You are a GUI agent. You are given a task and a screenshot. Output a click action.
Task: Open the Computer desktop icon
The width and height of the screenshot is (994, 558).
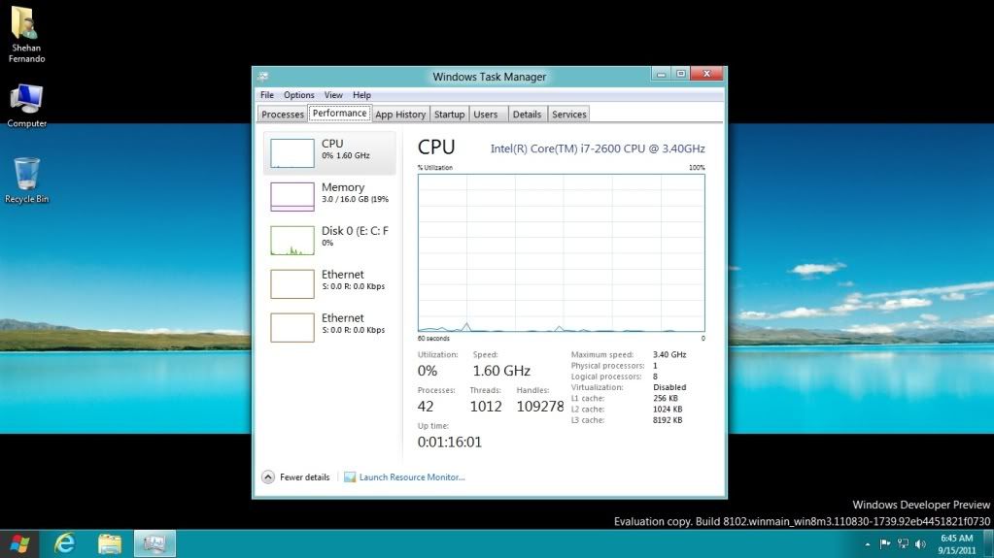[26, 106]
